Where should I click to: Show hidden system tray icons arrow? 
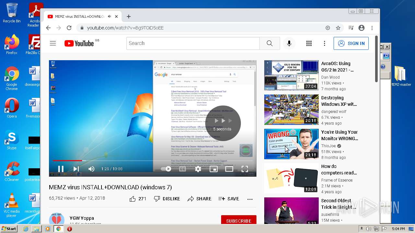tap(362, 229)
